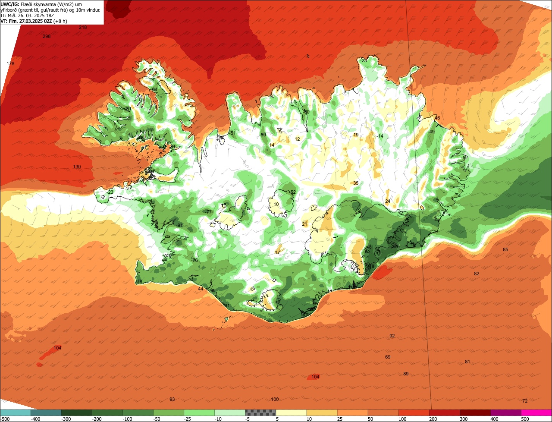The width and height of the screenshot is (552, 422).
Task: Click the map value 85
Action: tap(505, 249)
